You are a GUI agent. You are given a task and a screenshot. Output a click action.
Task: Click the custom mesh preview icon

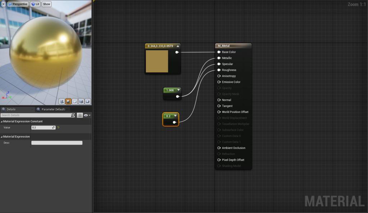(x=88, y=101)
